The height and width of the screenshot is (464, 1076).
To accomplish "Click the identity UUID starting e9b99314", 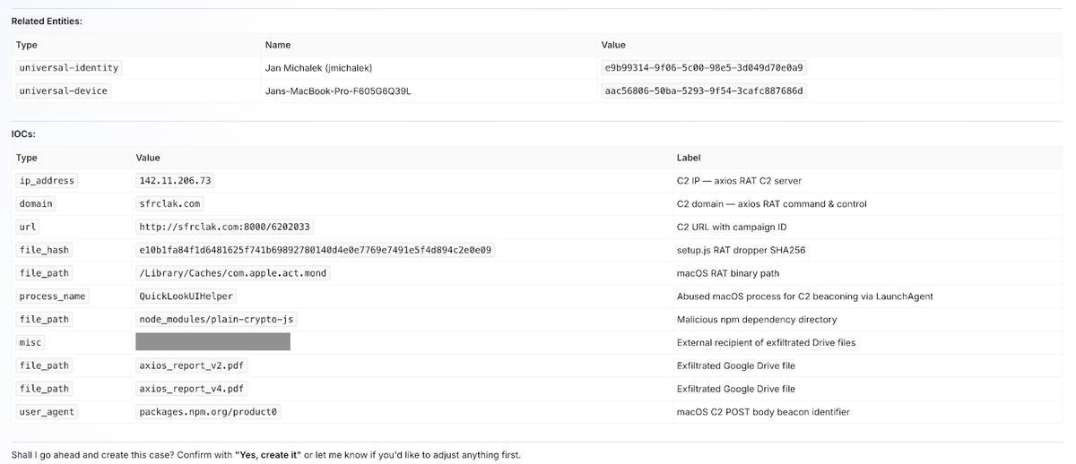I will point(705,68).
